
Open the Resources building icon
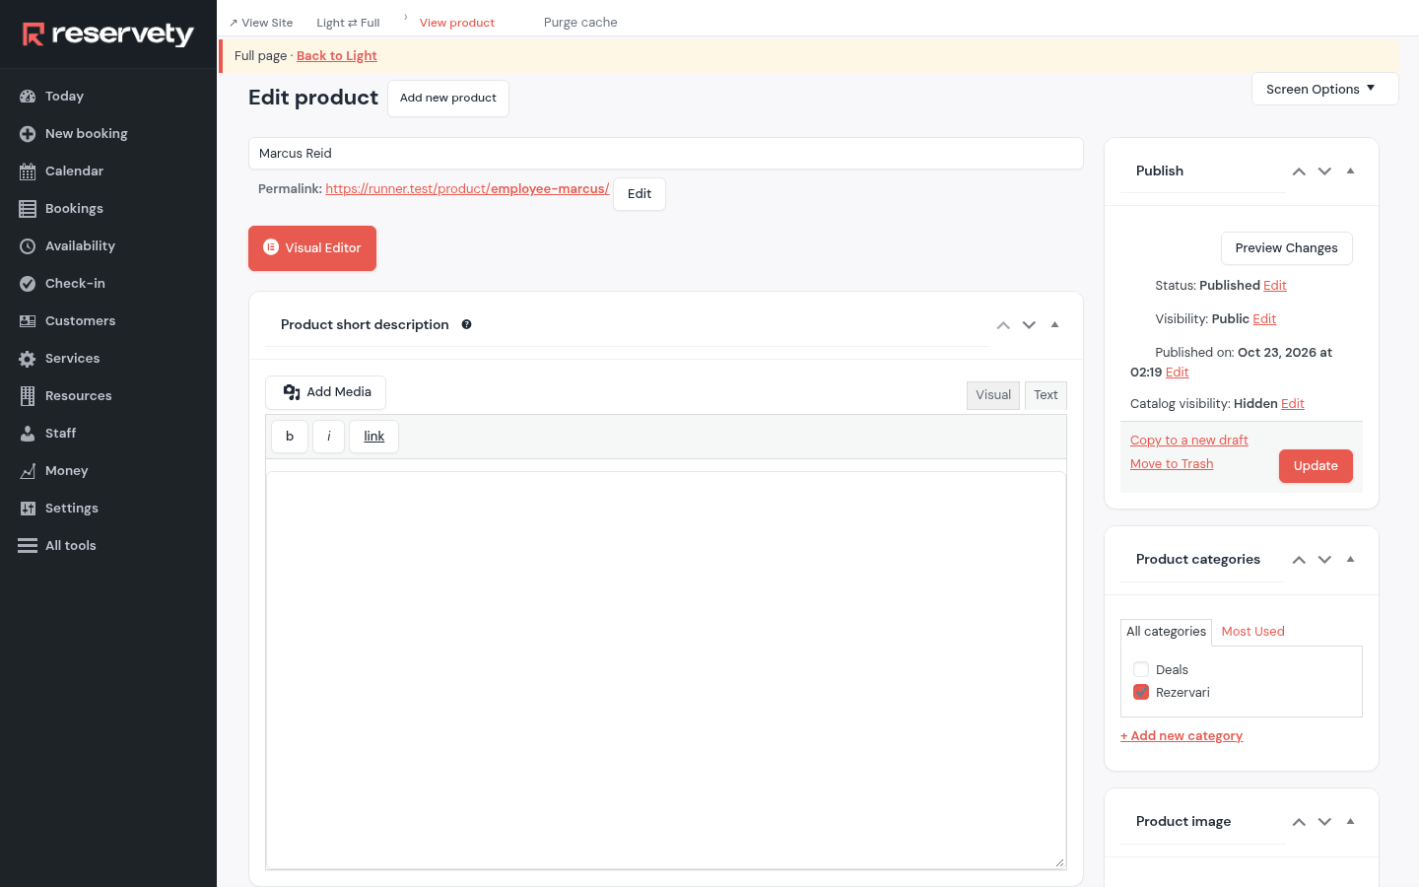[28, 396]
